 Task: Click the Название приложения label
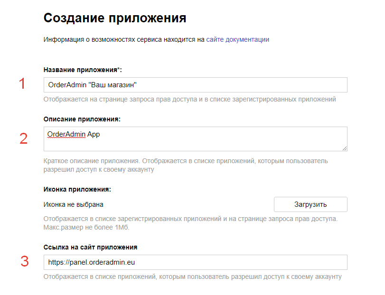coord(83,70)
